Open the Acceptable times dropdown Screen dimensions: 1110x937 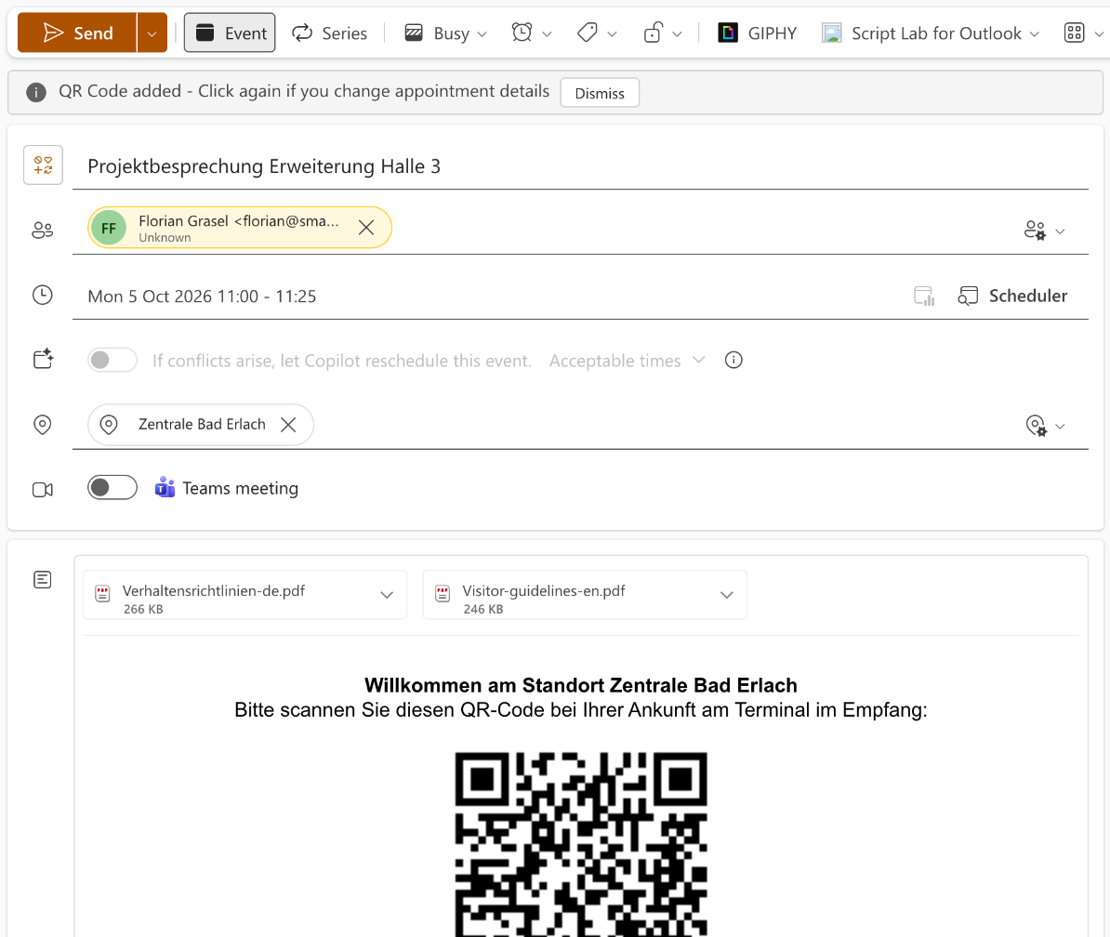coord(628,361)
